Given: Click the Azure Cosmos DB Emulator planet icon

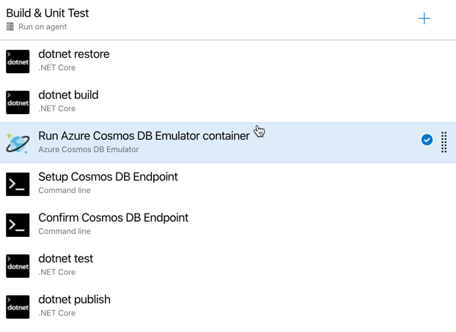Looking at the screenshot, I should pyautogui.click(x=18, y=143).
